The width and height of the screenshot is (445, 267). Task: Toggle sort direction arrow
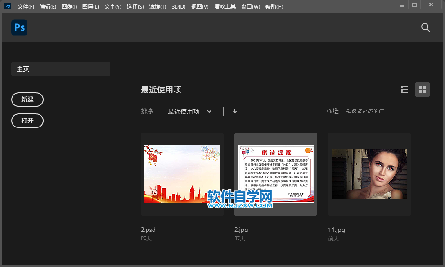(235, 111)
